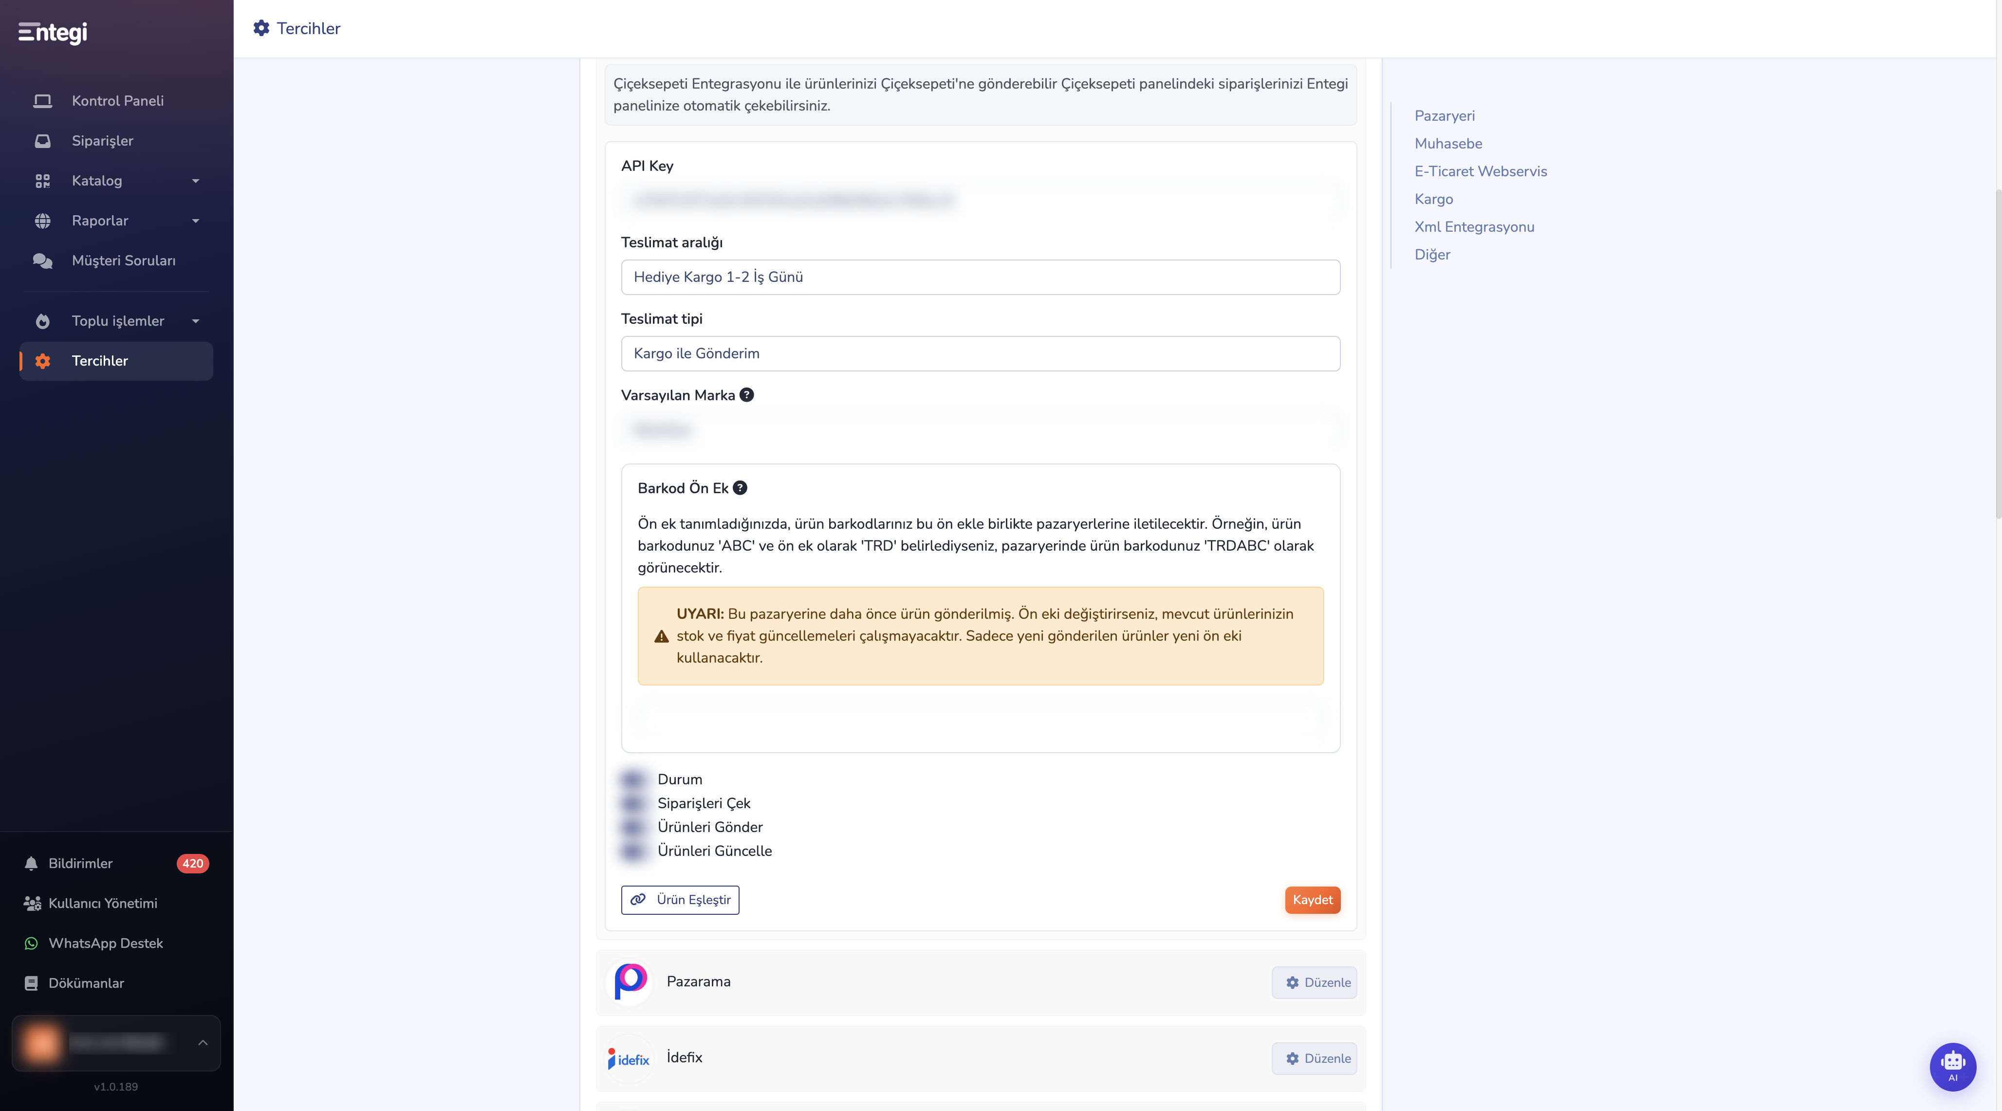Click the Pazarama logo

(630, 982)
